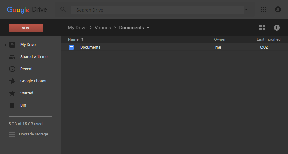
Task: Click the Shared with me people icon
Action: pos(12,57)
